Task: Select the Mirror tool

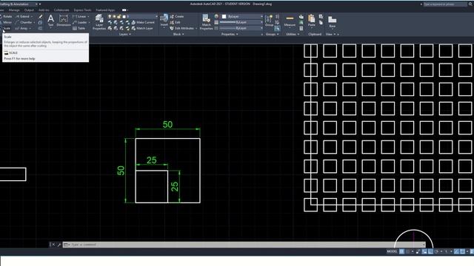Action: coord(6,22)
